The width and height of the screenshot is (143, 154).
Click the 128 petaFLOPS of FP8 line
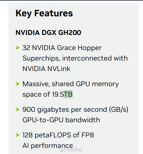click(x=58, y=135)
